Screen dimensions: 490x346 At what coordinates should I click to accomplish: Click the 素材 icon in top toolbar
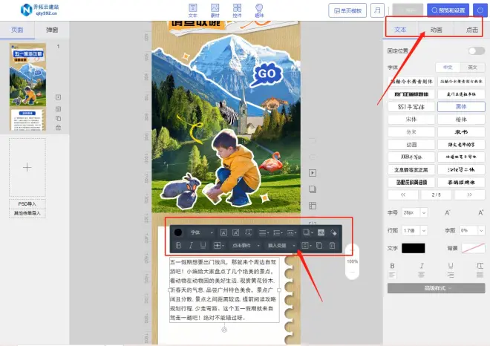click(215, 10)
